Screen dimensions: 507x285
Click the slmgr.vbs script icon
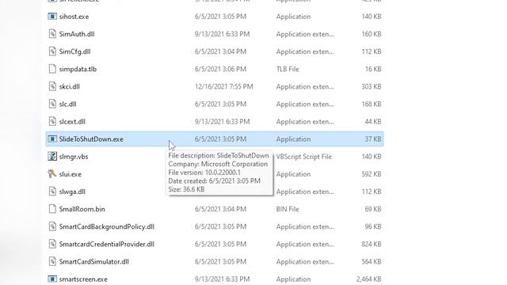tap(52, 157)
